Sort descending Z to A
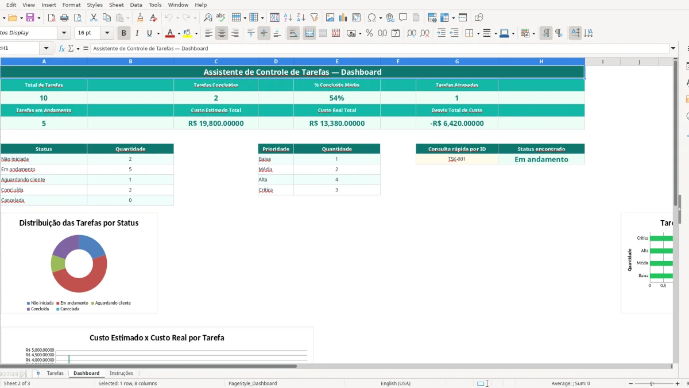 point(301,18)
